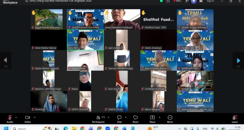Click the raised hand on Teguh Basuki tile

pos(34,13)
